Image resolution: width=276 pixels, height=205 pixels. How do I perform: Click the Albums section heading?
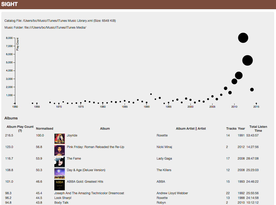(11, 118)
